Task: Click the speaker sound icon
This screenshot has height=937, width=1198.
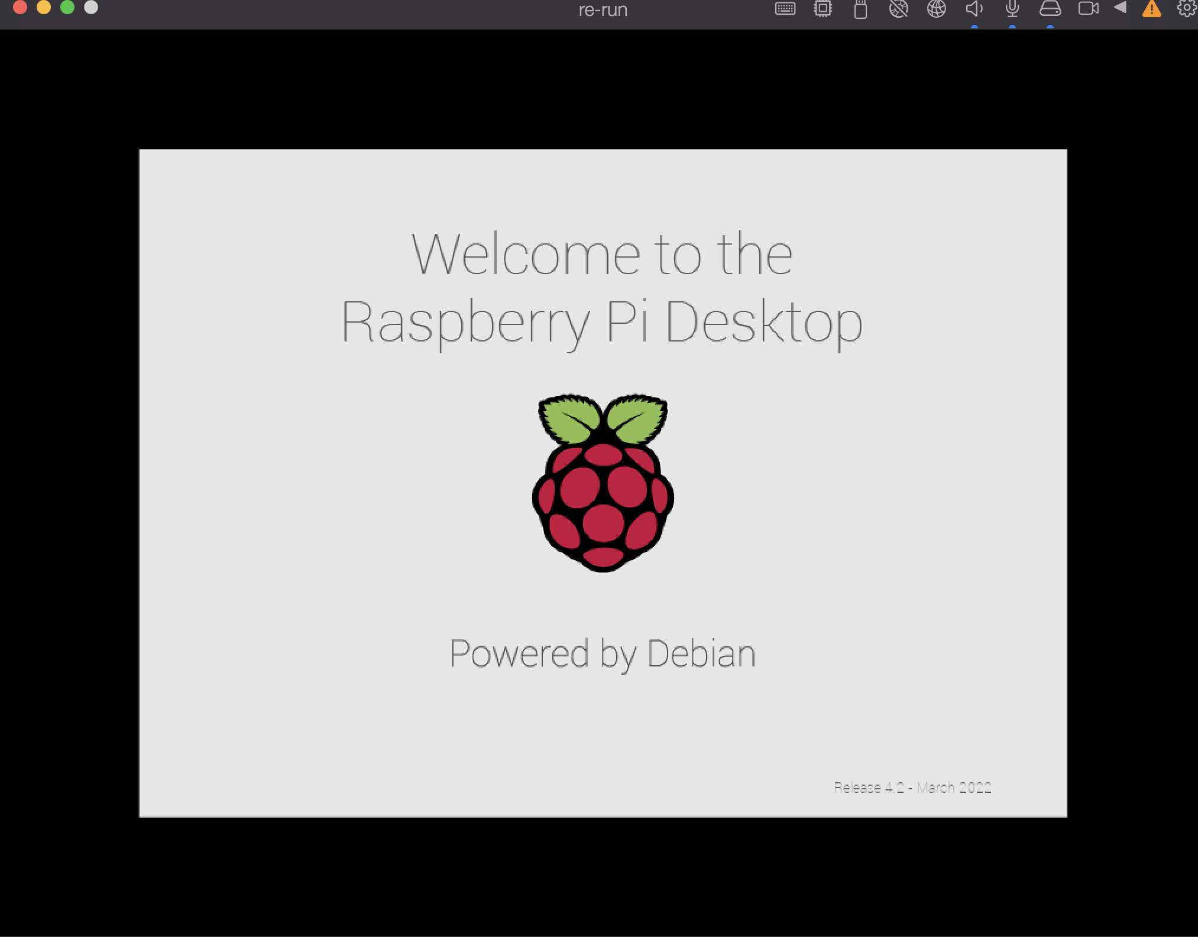Action: coord(974,9)
